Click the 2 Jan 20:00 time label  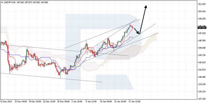(77, 102)
